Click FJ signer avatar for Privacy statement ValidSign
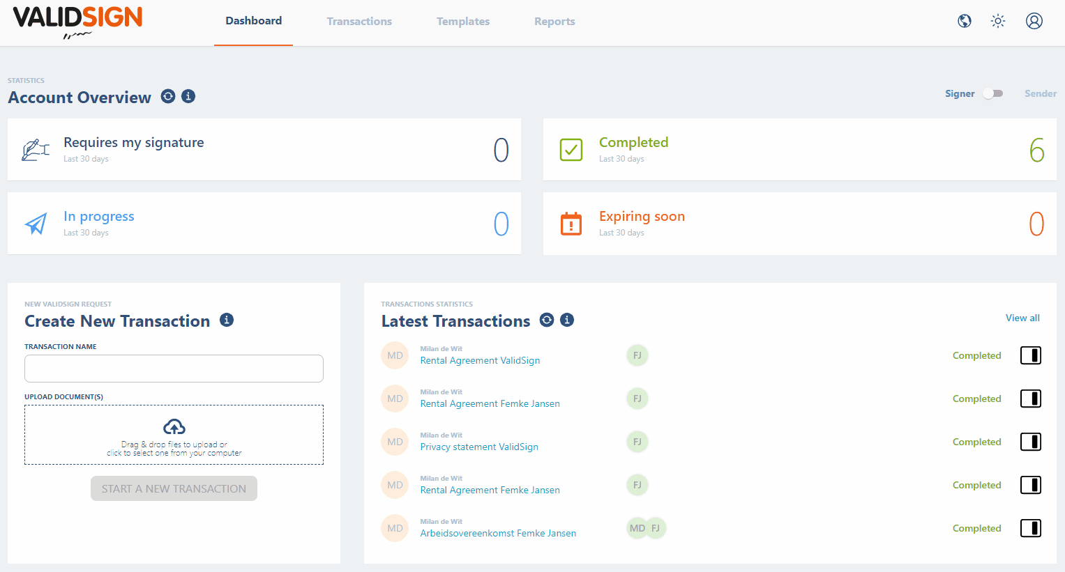Screen dimensions: 1065x572 tap(637, 442)
